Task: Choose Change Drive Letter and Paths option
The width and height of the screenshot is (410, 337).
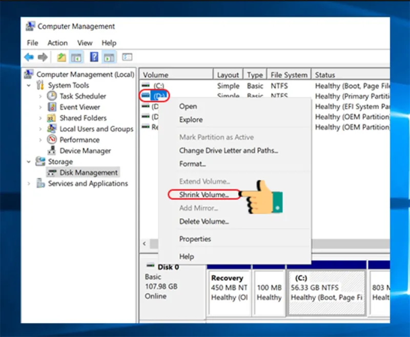Action: point(228,151)
